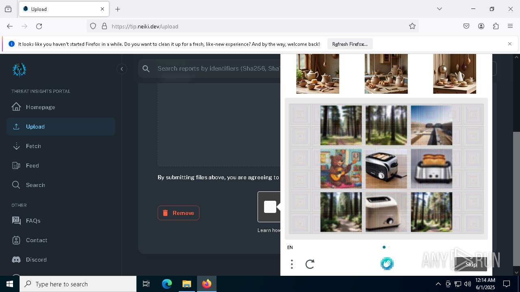List all tabs with the dropdown arrow
The height and width of the screenshot is (292, 520).
(x=440, y=9)
